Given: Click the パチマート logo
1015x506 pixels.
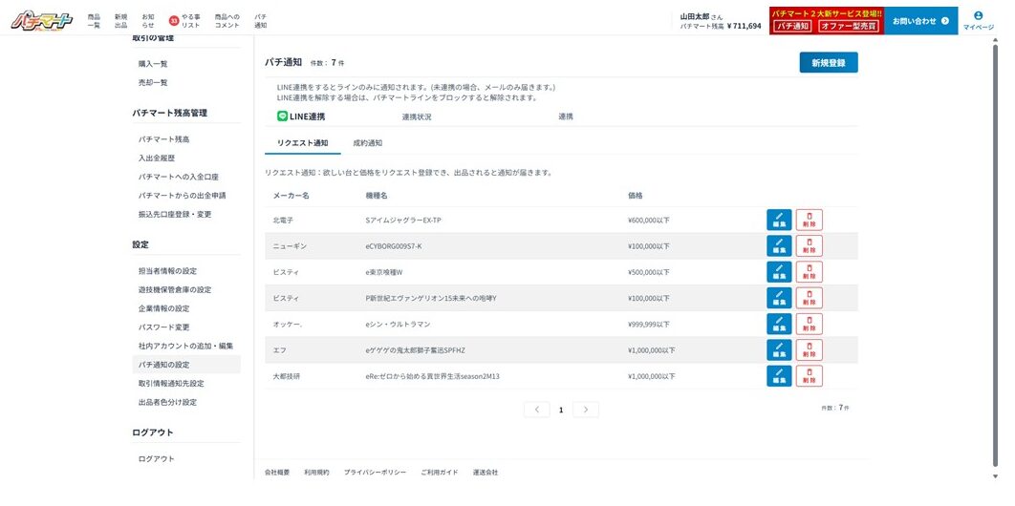Looking at the screenshot, I should tap(41, 20).
